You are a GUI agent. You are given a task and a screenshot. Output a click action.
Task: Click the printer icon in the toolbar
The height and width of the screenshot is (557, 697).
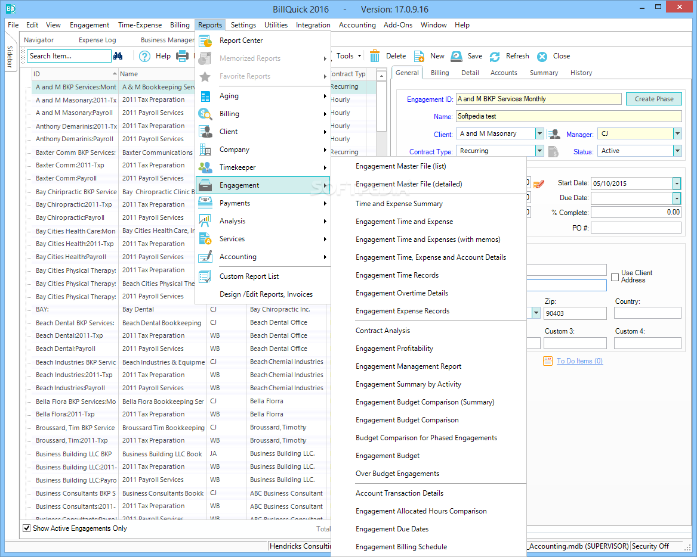pos(182,56)
